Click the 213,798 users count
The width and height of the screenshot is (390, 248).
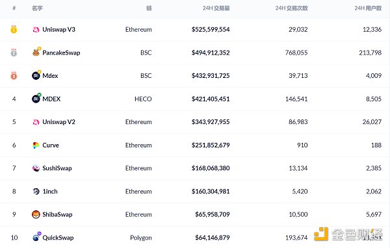[370, 53]
